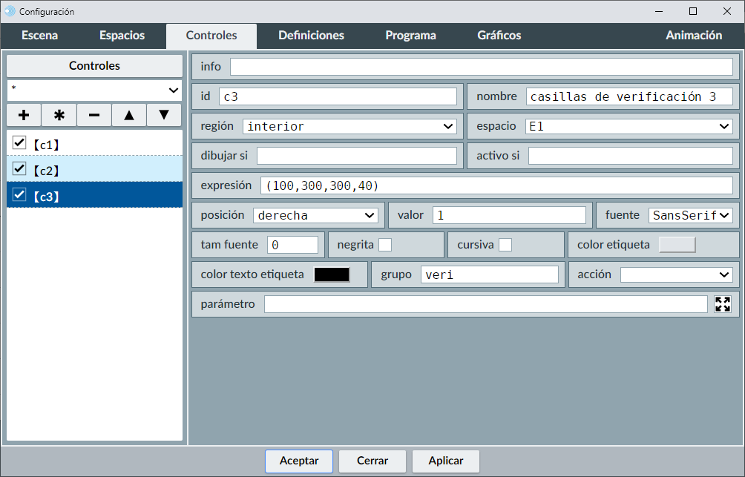Enable the negrita checkbox
745x477 pixels.
[x=385, y=245]
